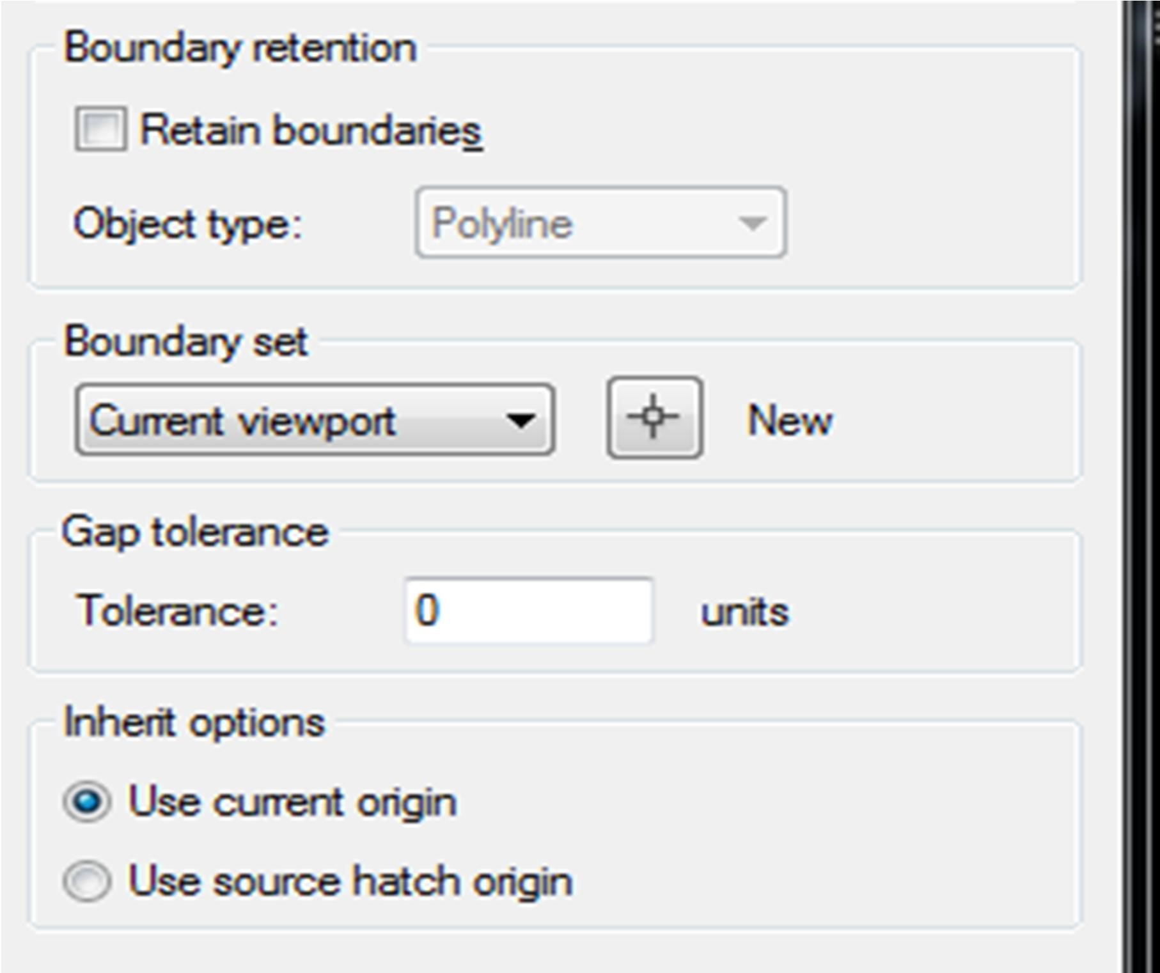This screenshot has width=1160, height=973.
Task: Click the Use source hatch origin label
Action: click(350, 881)
